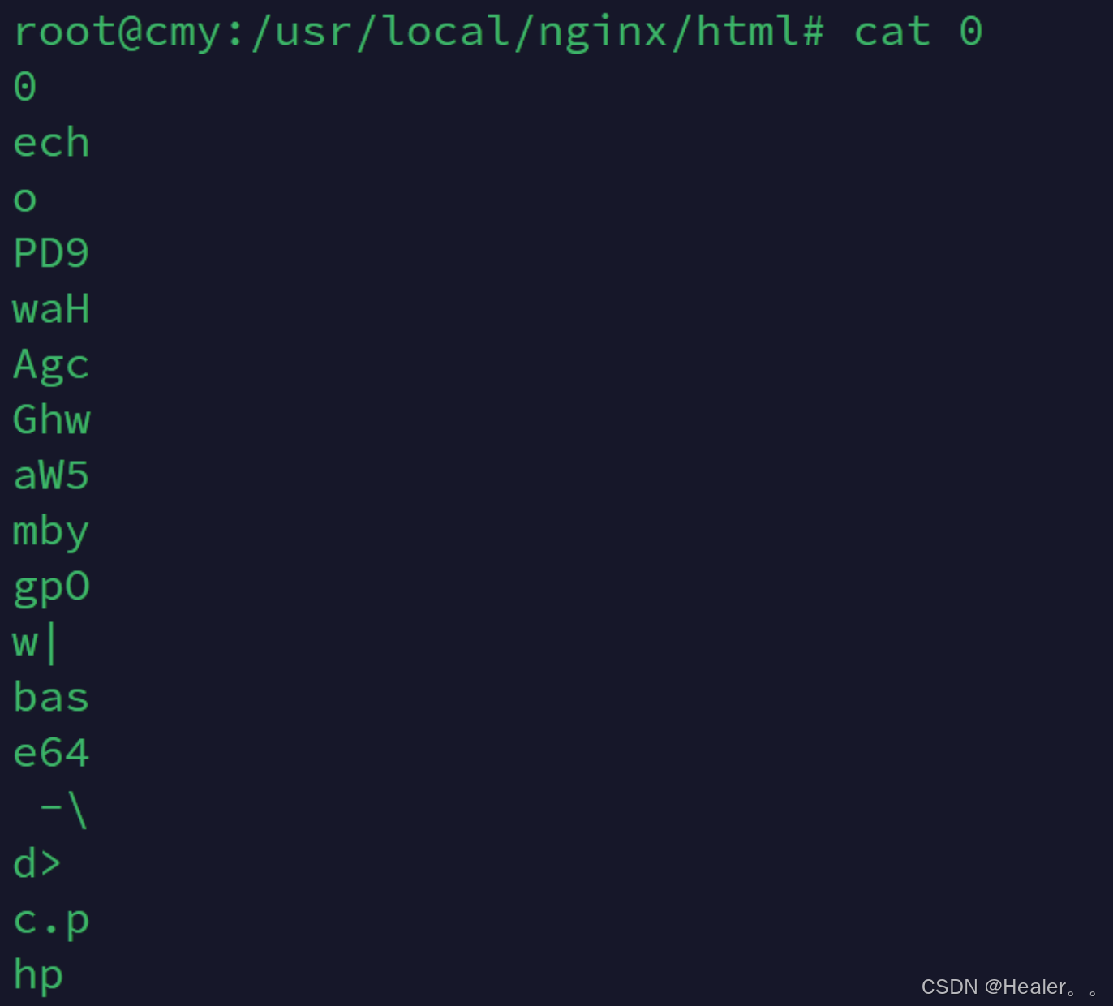Image resolution: width=1113 pixels, height=1006 pixels.
Task: Click the CSDN @Healer watermark
Action: (1009, 987)
